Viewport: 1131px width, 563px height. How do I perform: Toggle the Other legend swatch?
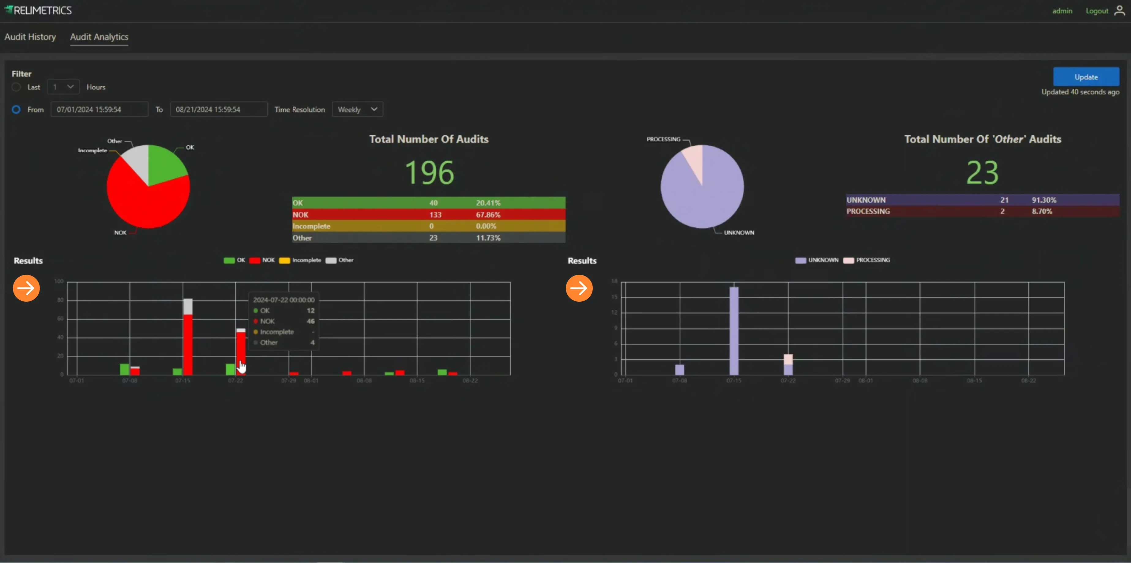click(x=331, y=260)
